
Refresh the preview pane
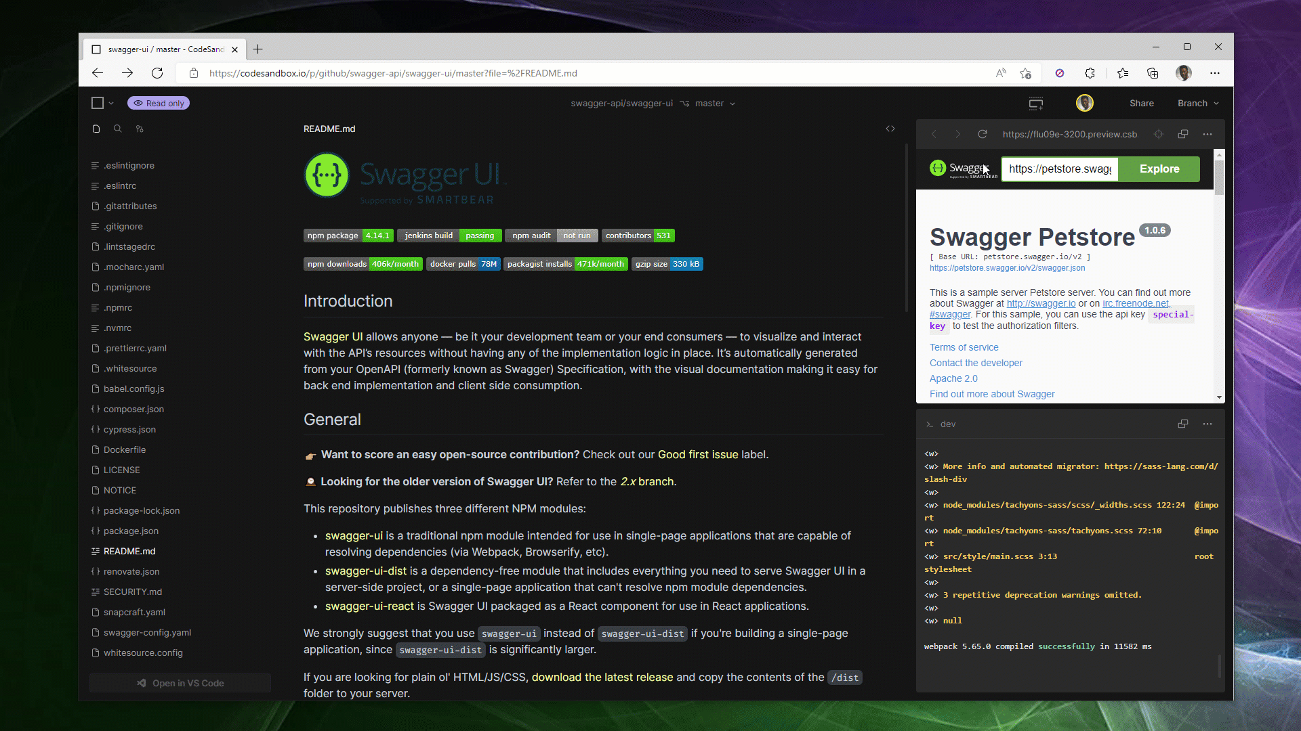coord(982,134)
